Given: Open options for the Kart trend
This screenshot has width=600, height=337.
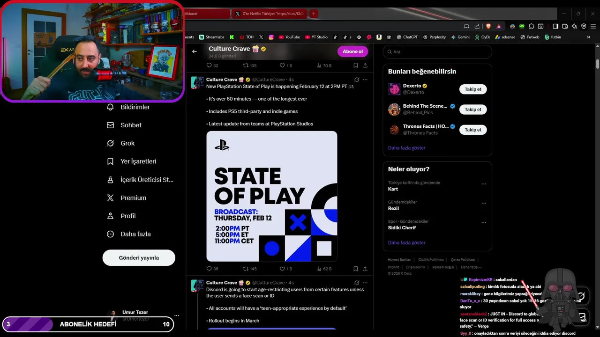Looking at the screenshot, I should click(484, 184).
